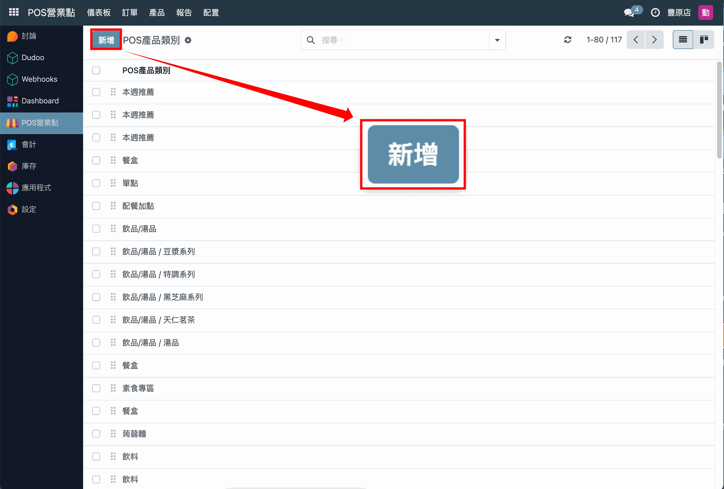Click the POS營業點 app title

click(x=51, y=12)
